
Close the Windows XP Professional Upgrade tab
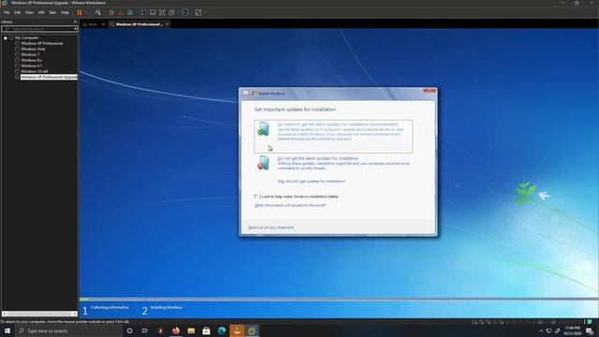(167, 24)
